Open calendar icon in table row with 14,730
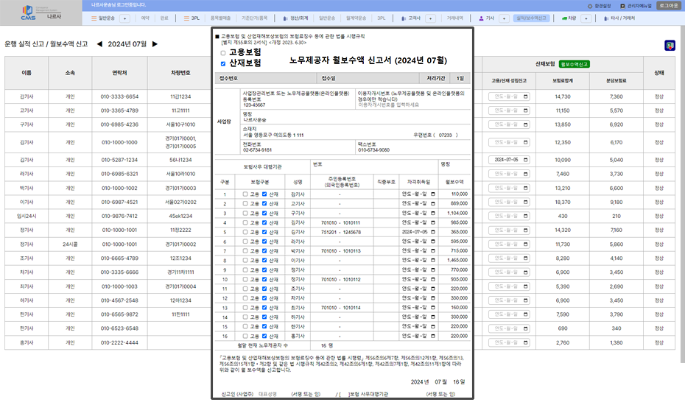This screenshot has height=405, width=685. click(x=526, y=96)
